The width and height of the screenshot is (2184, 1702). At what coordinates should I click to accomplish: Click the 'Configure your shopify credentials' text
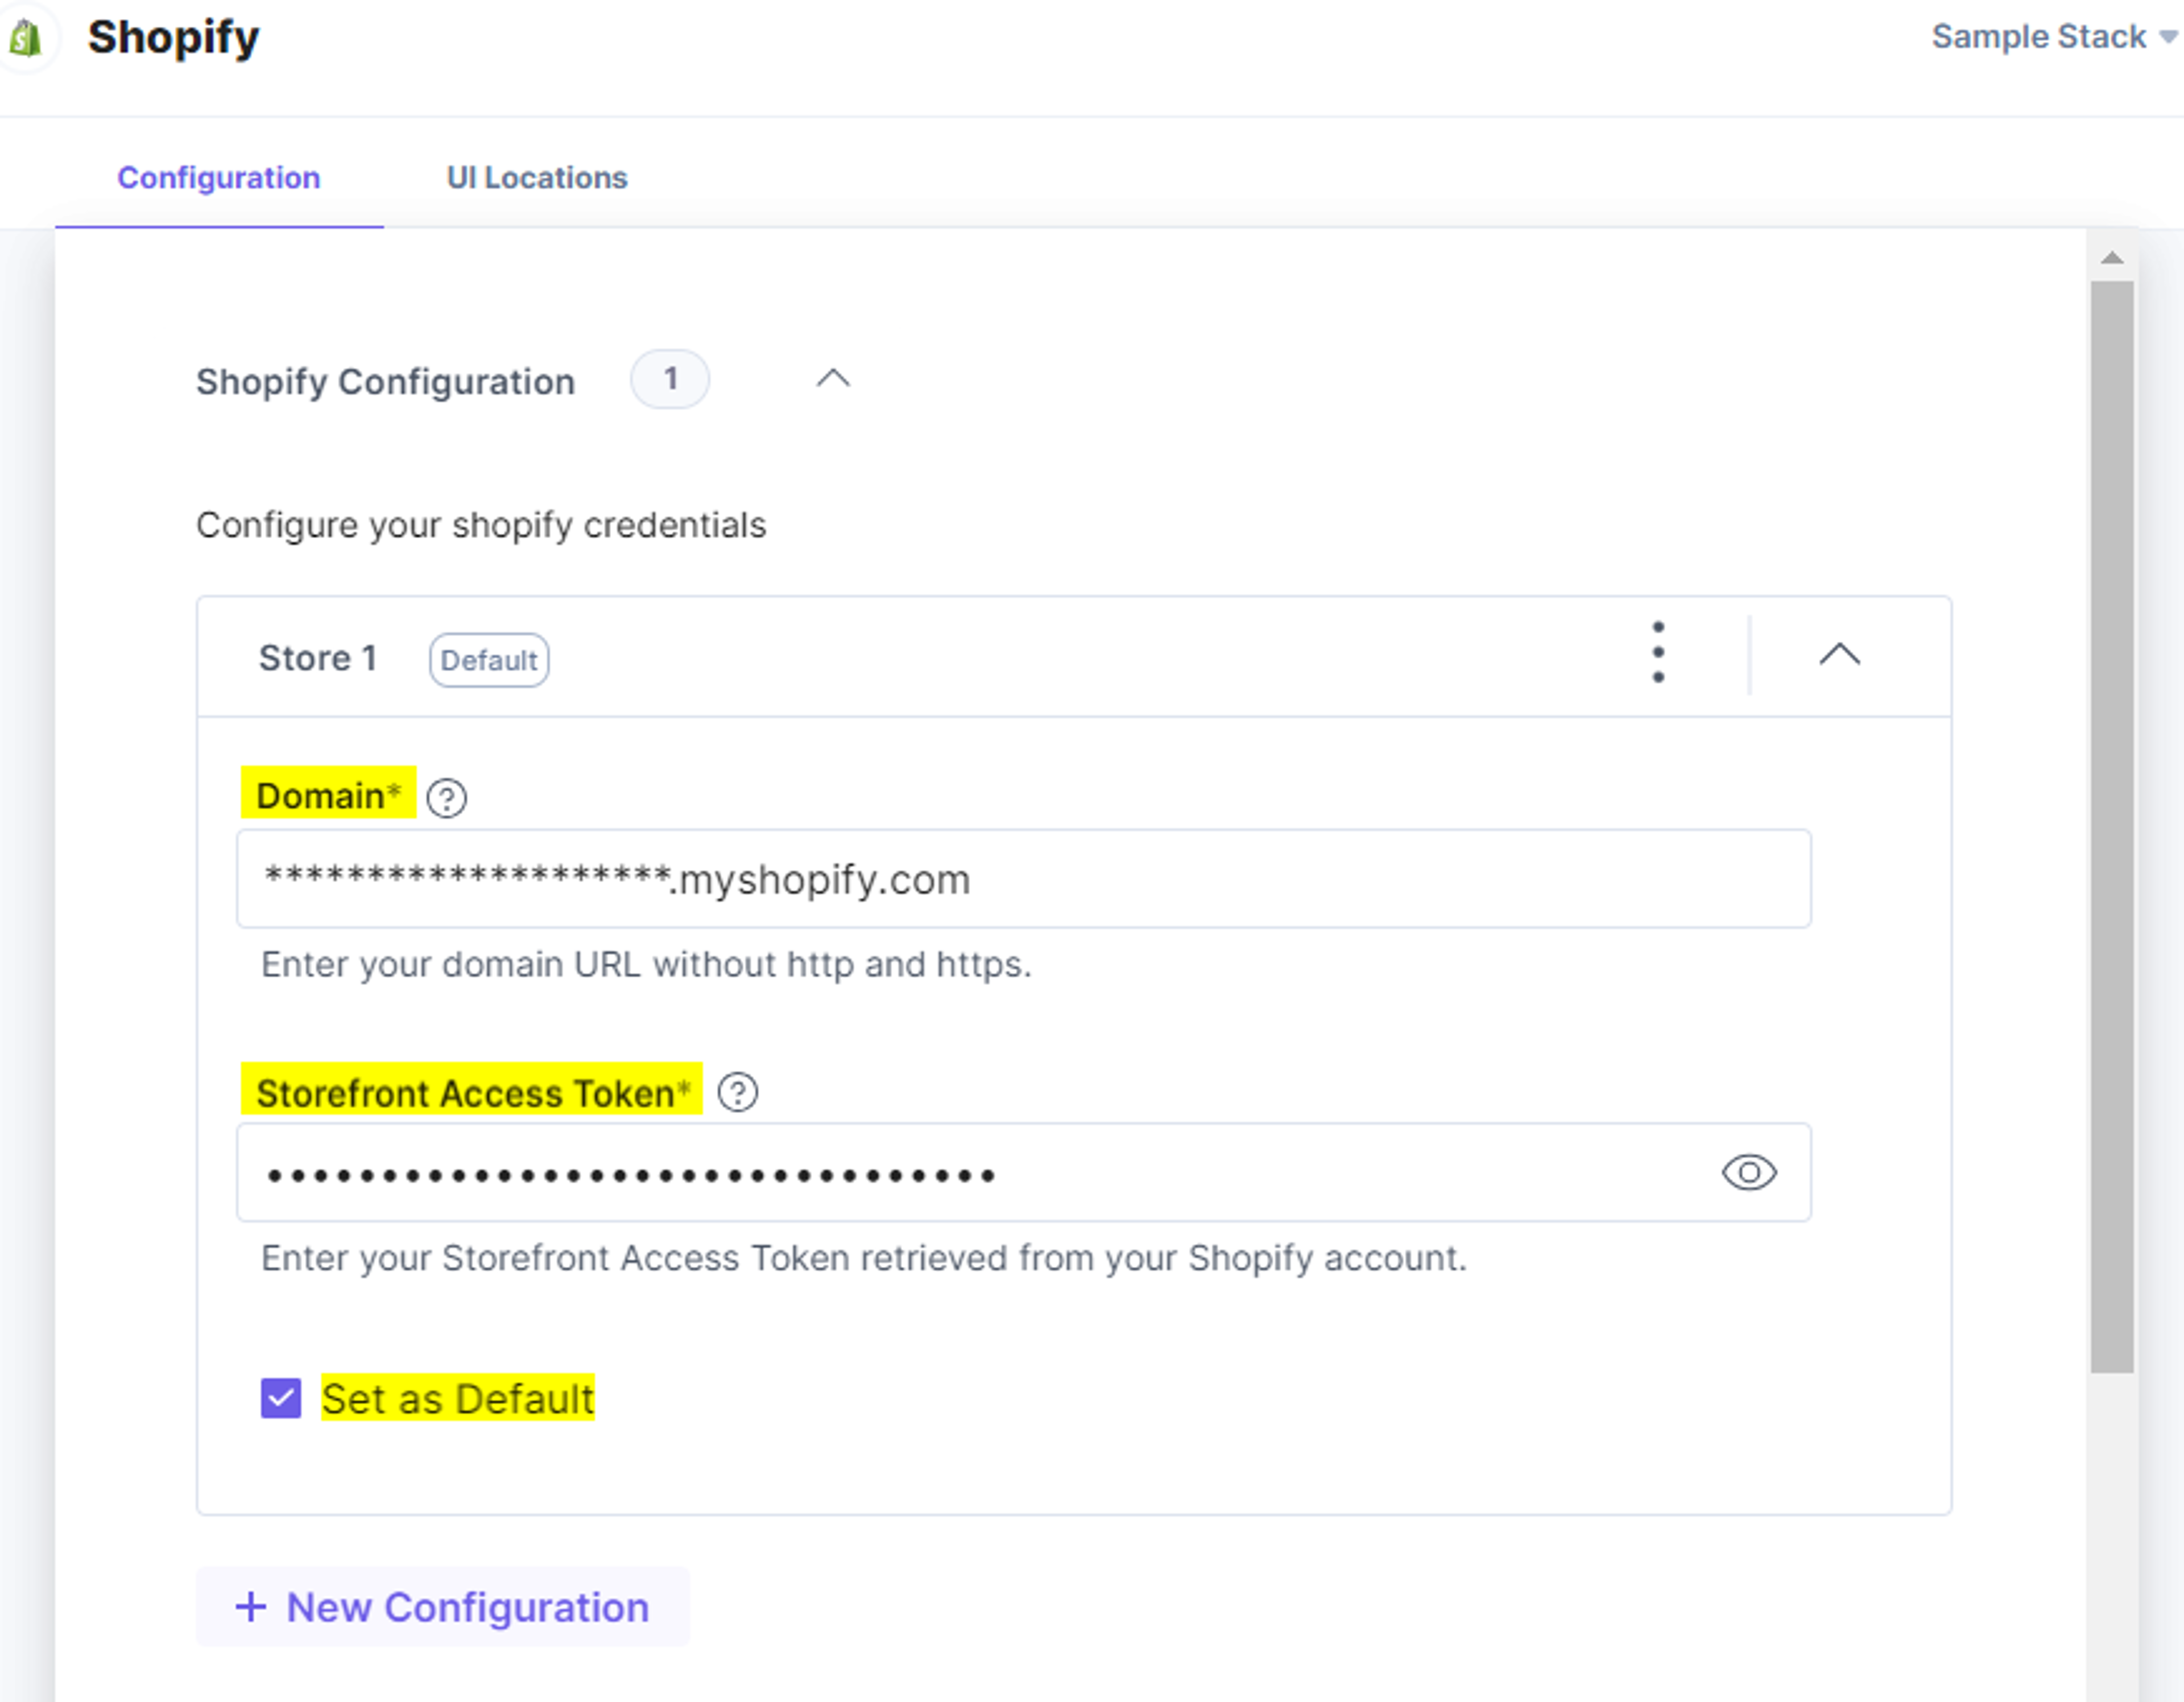[x=481, y=525]
